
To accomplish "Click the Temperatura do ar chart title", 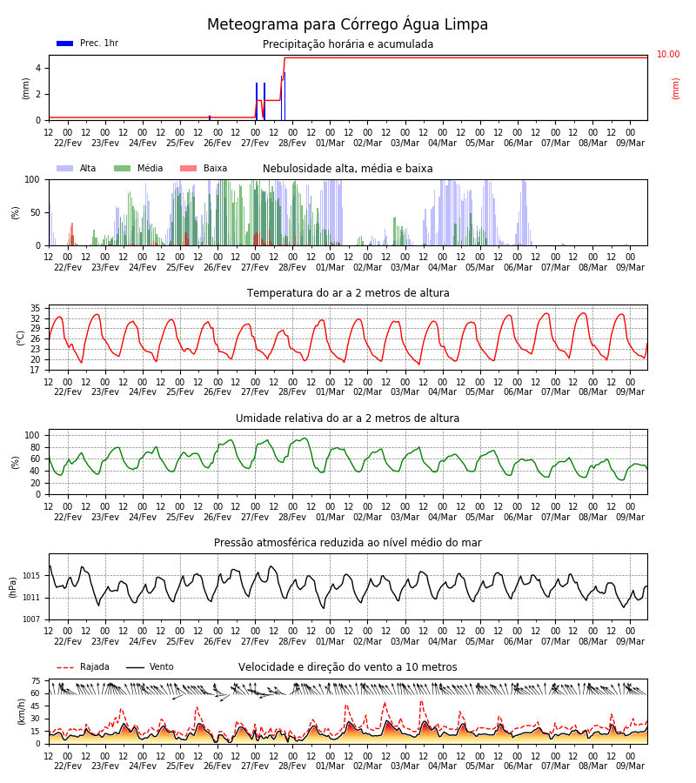I will 348,293.
